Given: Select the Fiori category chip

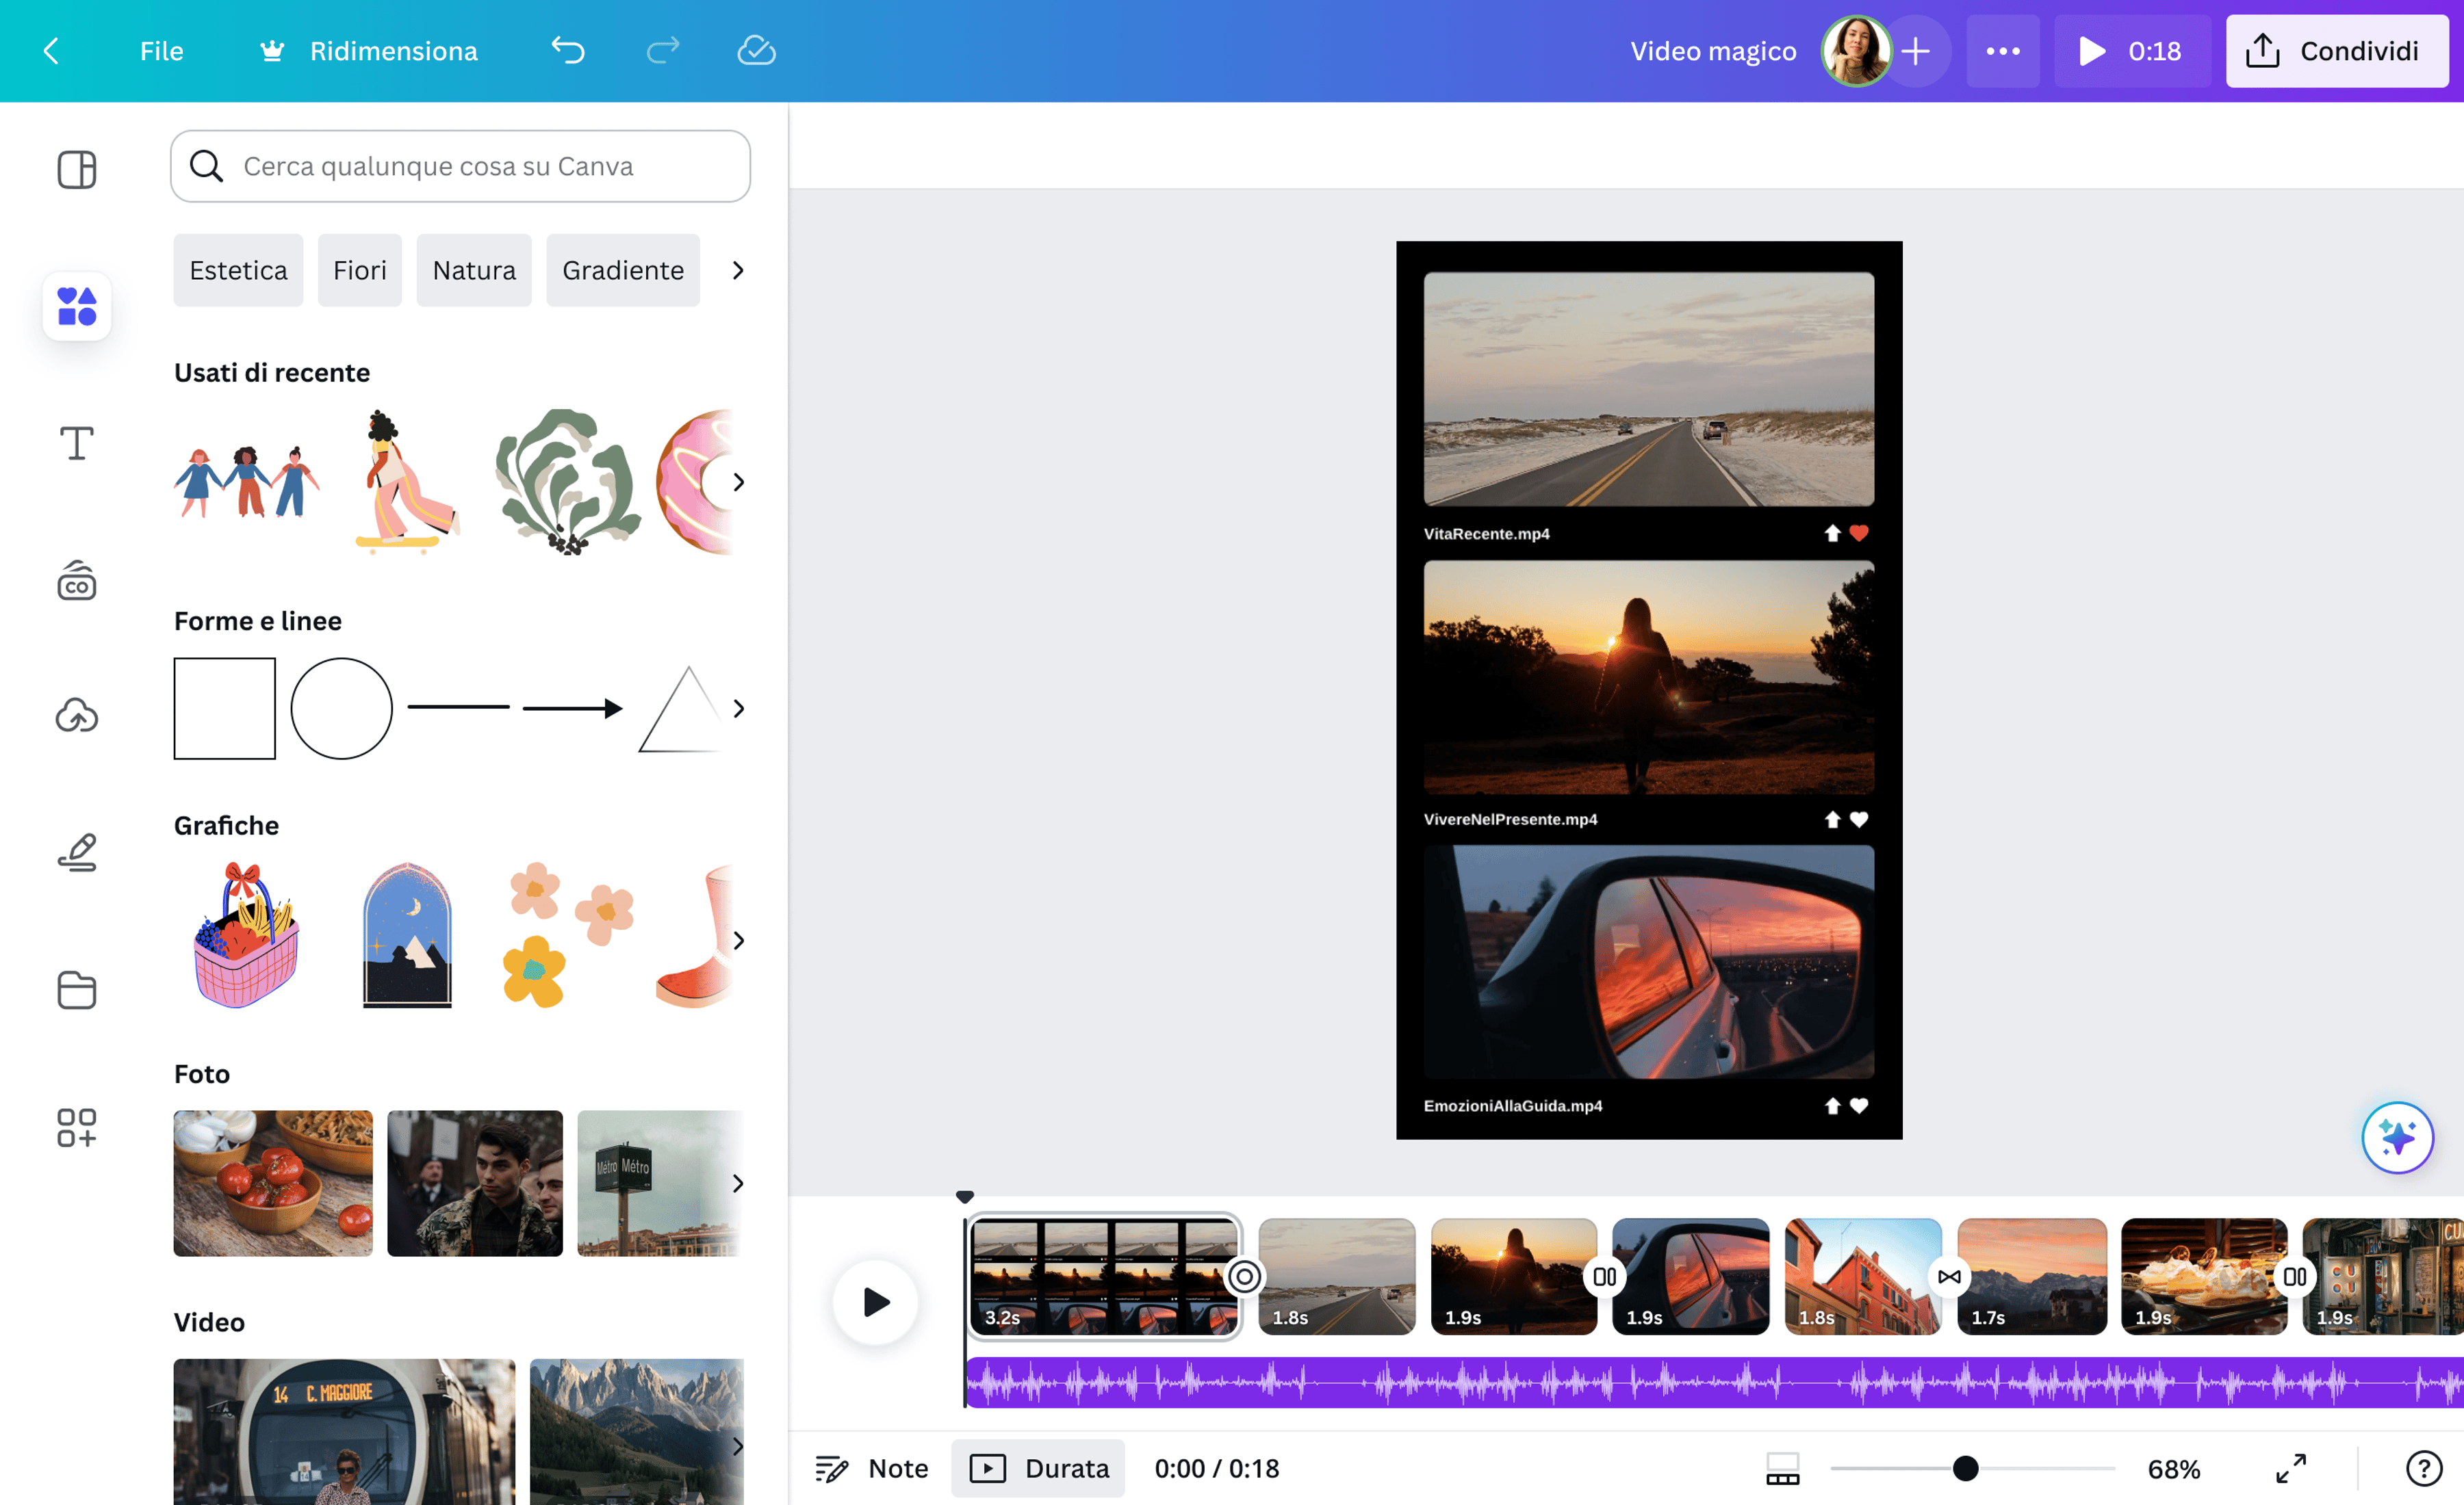Looking at the screenshot, I should (360, 270).
